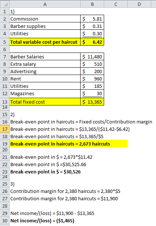Click the Barber Salaries cell

click(45, 57)
